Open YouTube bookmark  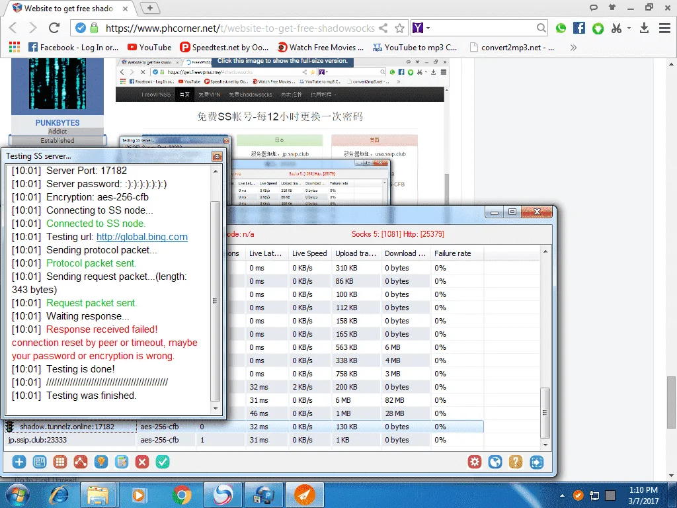click(x=149, y=48)
